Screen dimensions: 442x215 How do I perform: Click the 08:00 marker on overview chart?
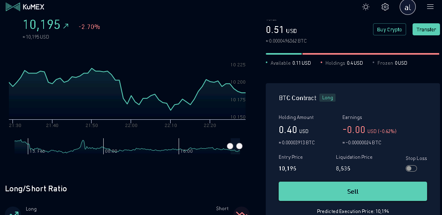coord(111,151)
